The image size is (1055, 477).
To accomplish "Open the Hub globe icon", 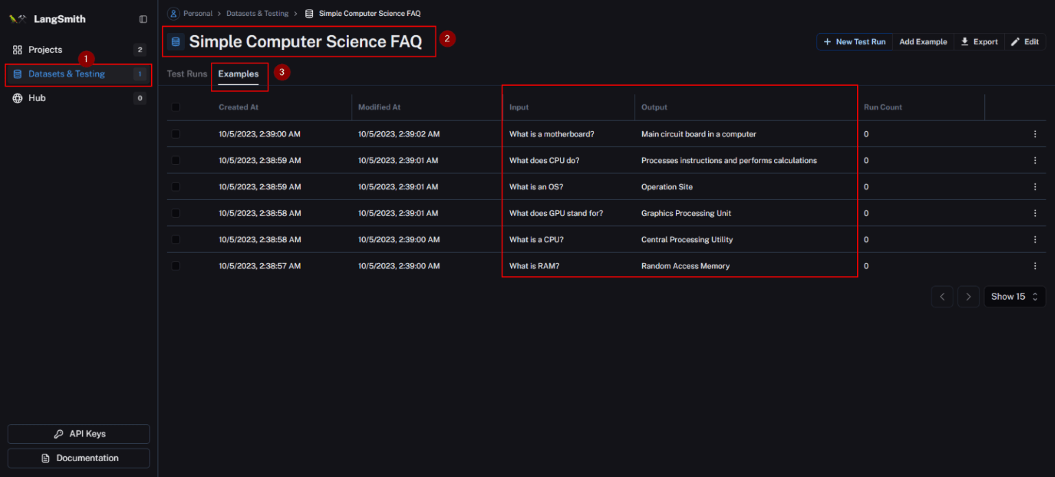I will (x=18, y=98).
